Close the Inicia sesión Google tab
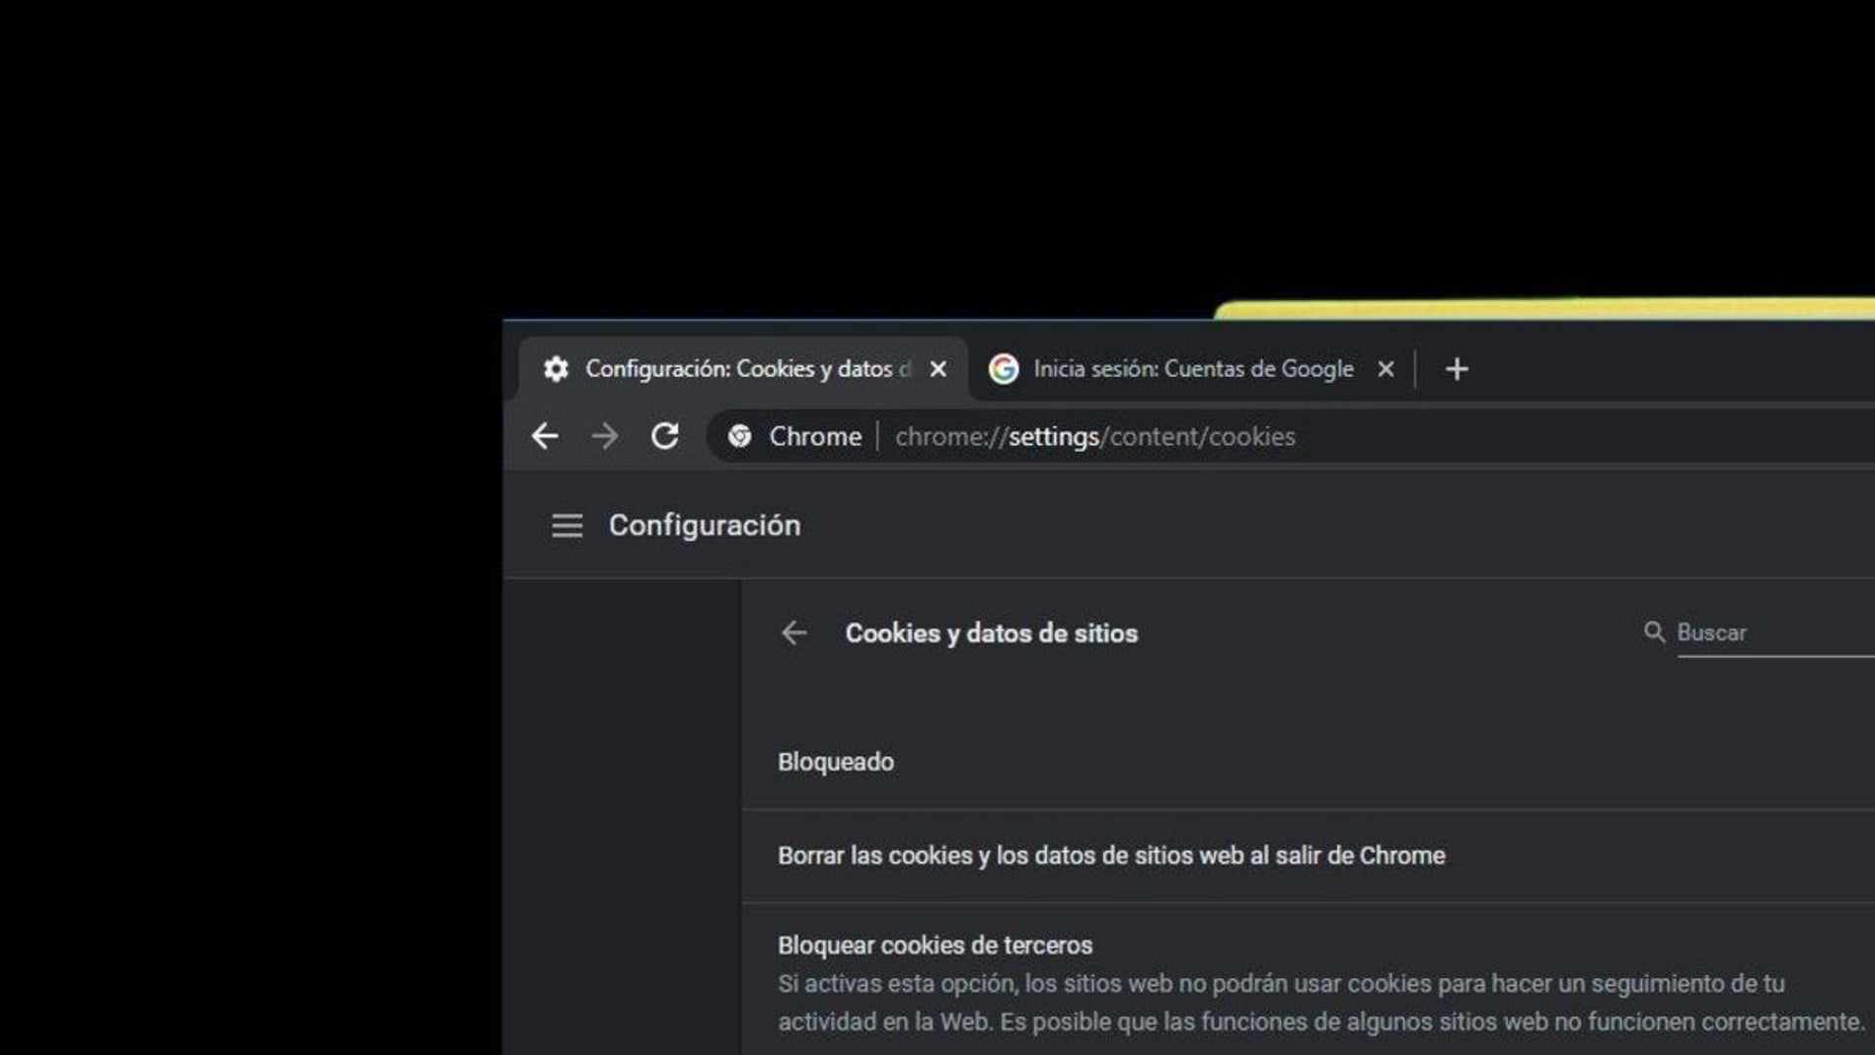The height and width of the screenshot is (1055, 1875). click(x=1386, y=369)
